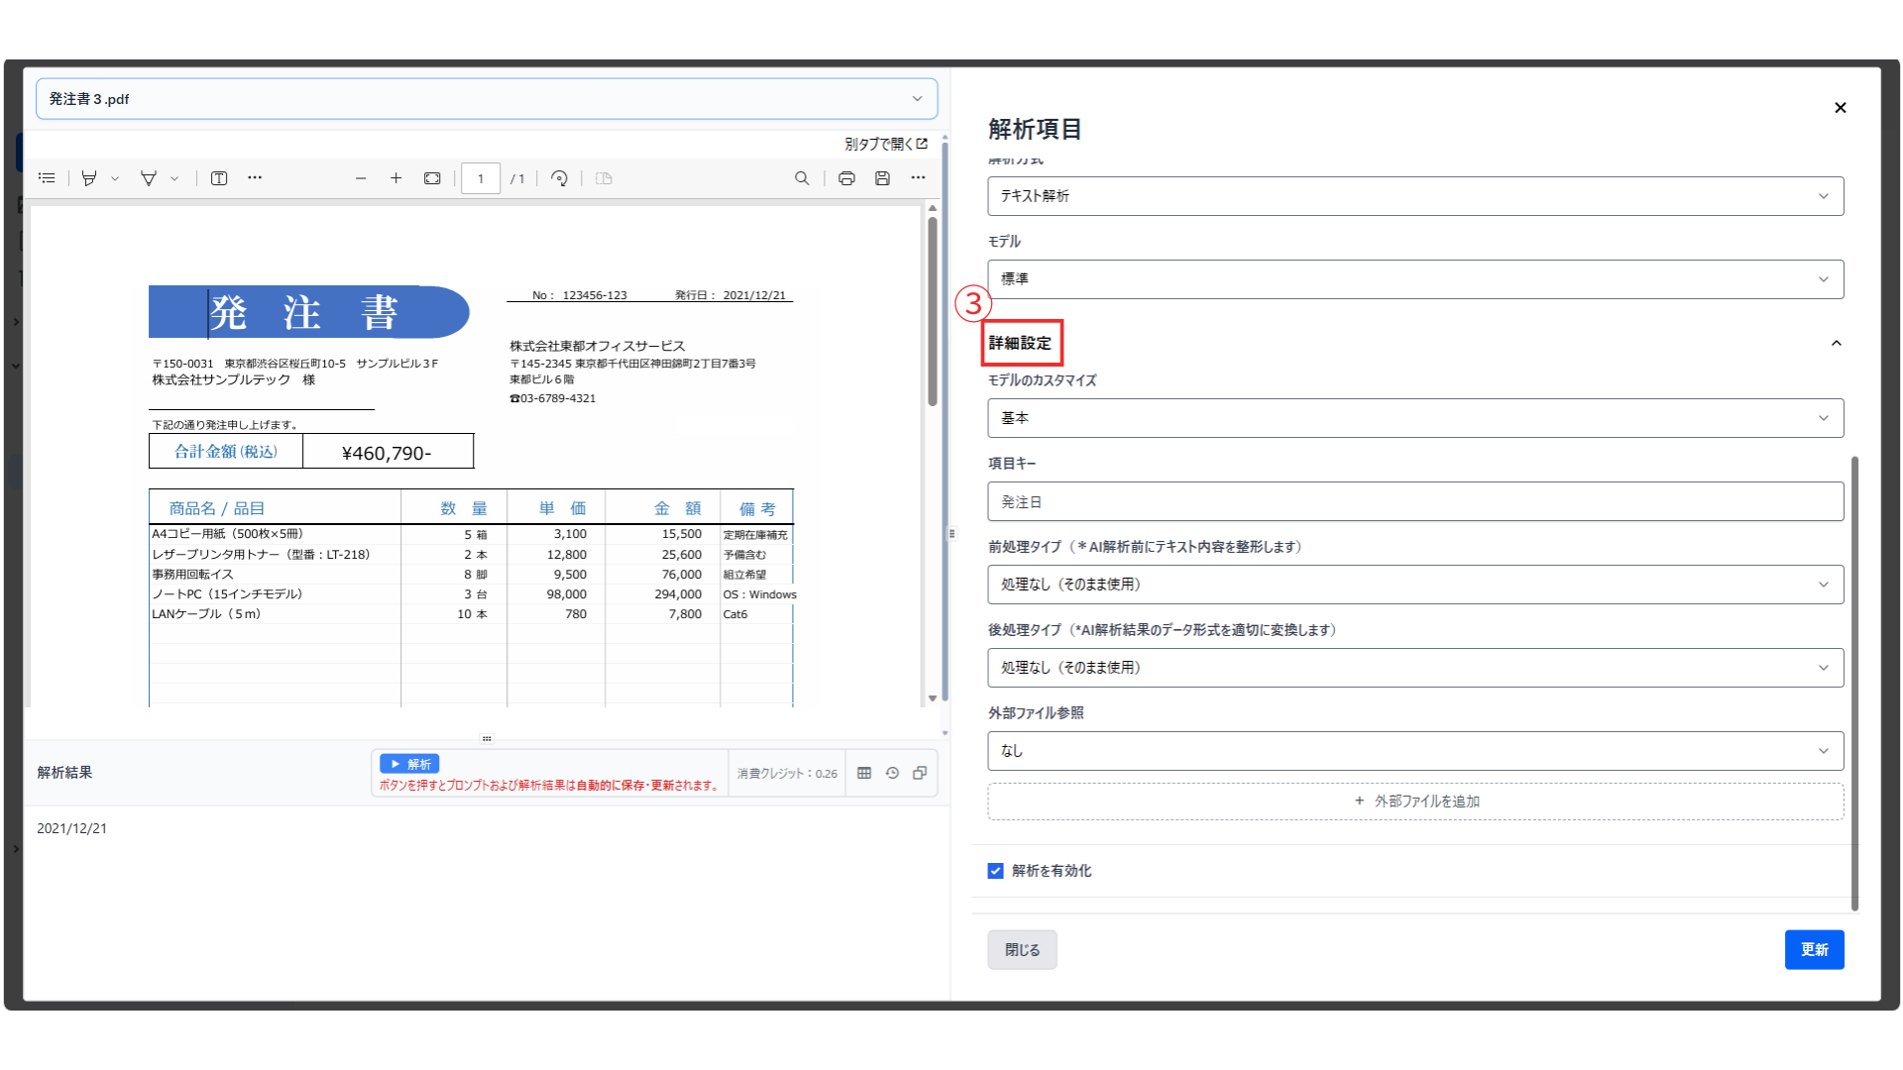Select the highlighter tool in PDF toolbar

coord(89,178)
